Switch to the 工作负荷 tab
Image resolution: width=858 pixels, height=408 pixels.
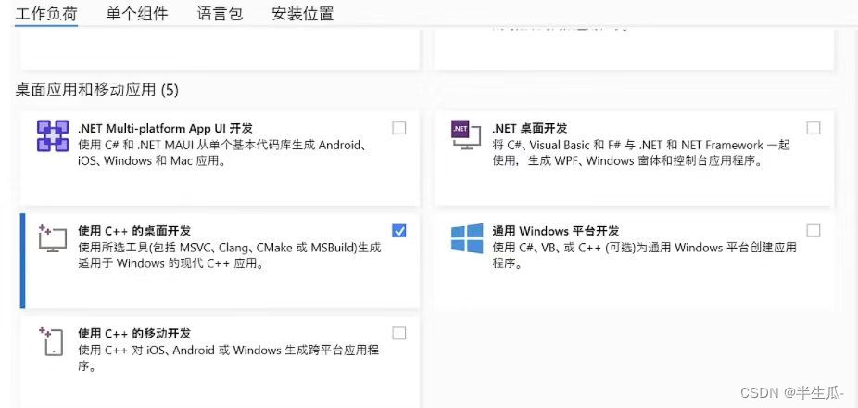tap(46, 13)
